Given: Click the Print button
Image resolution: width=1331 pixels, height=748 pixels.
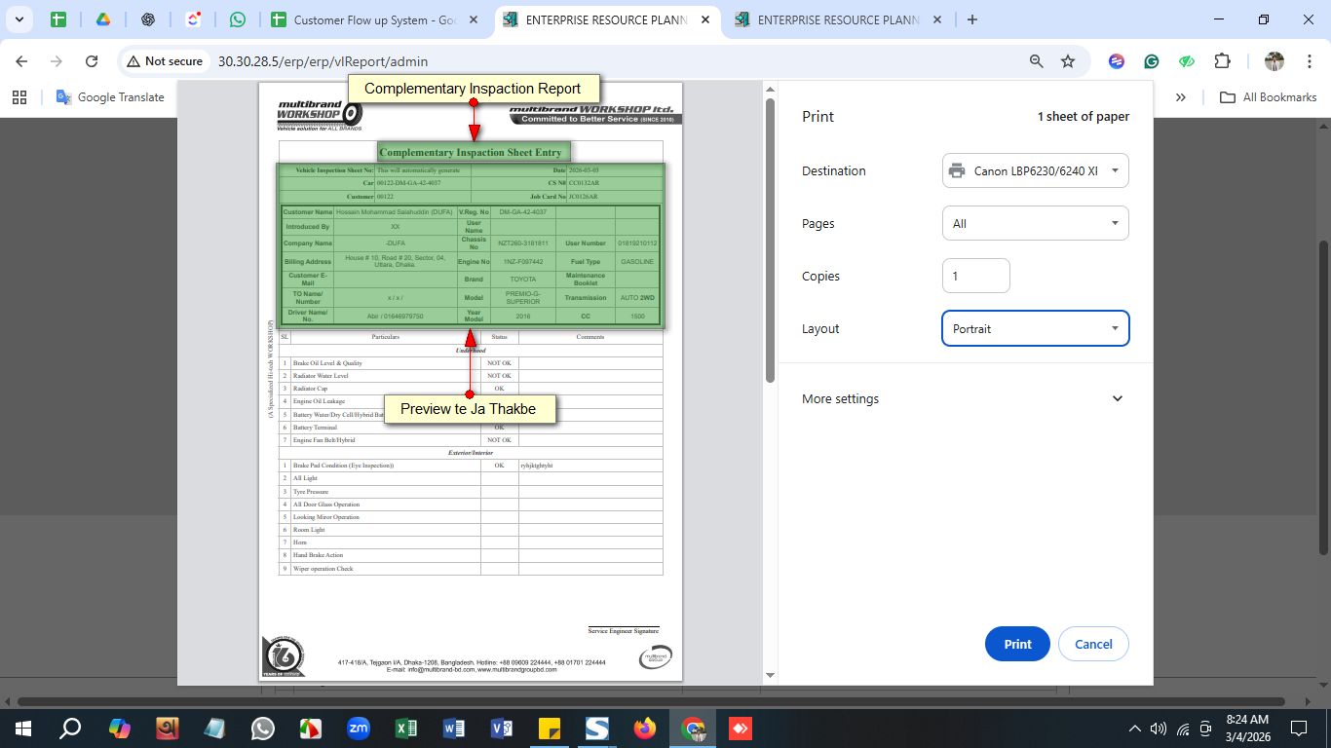Looking at the screenshot, I should click(1017, 644).
